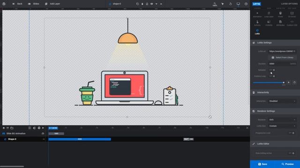300x168 pixels.
Task: Open the On Scroll layer option tab
Action: [292, 14]
